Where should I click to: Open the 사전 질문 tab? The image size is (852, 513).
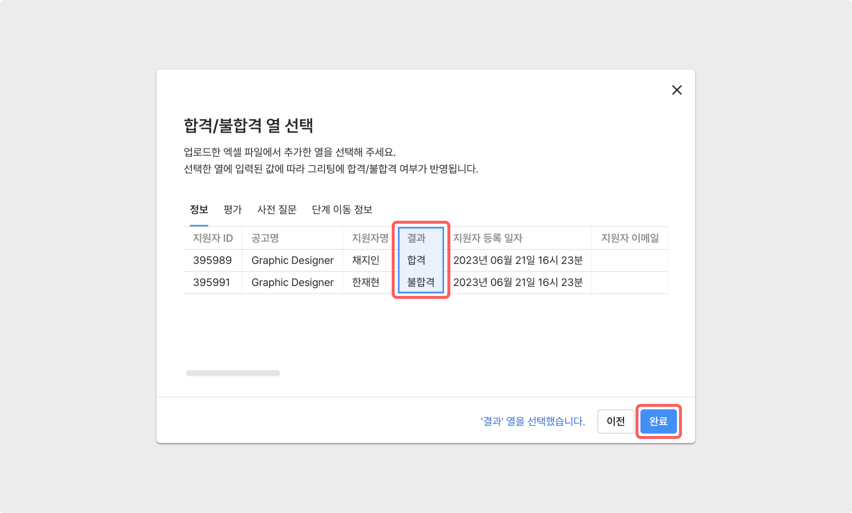tap(277, 210)
